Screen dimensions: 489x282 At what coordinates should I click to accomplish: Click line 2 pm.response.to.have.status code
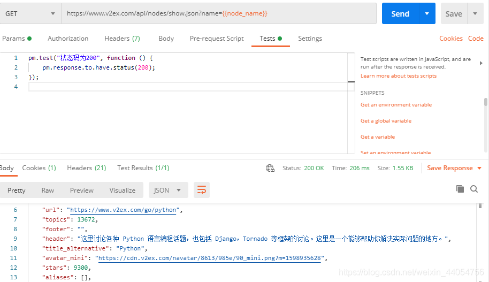point(98,67)
